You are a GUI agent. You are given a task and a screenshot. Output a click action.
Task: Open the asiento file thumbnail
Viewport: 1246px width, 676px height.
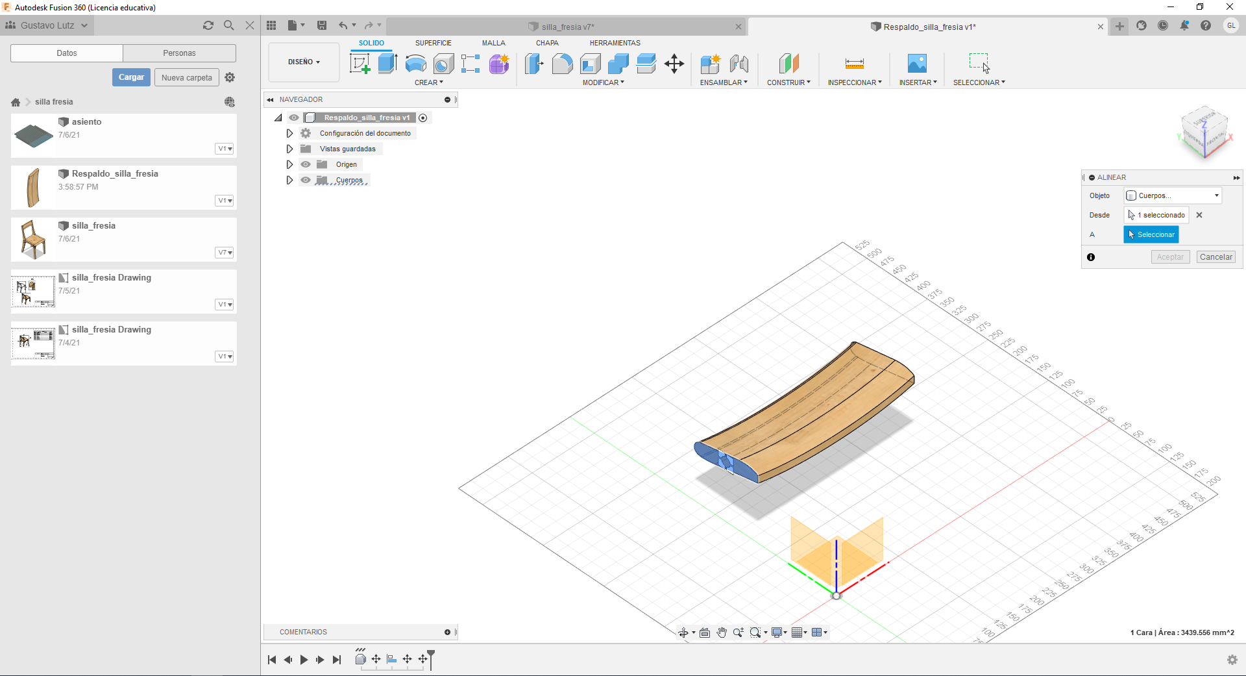point(34,136)
